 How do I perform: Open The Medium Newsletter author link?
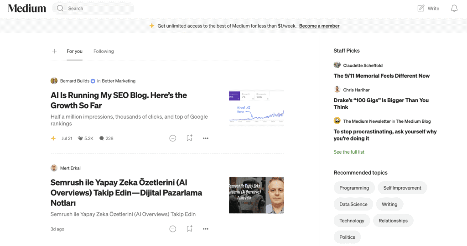point(367,121)
